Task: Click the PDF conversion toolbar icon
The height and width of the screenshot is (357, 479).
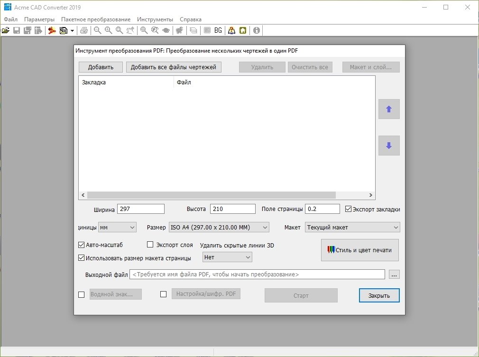Action: pos(52,30)
